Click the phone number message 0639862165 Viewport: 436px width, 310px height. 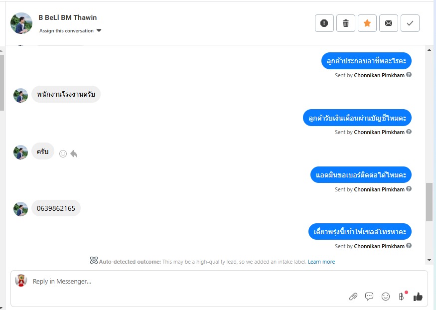[x=56, y=208]
